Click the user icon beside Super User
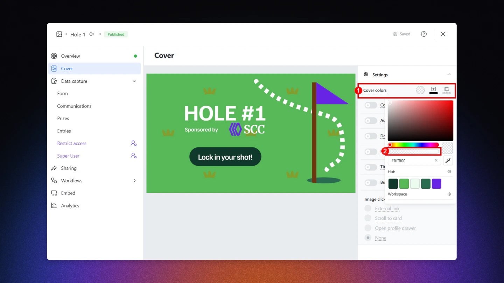 click(134, 156)
